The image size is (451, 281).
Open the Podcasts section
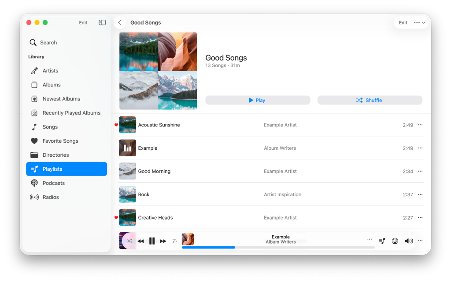[x=53, y=183]
